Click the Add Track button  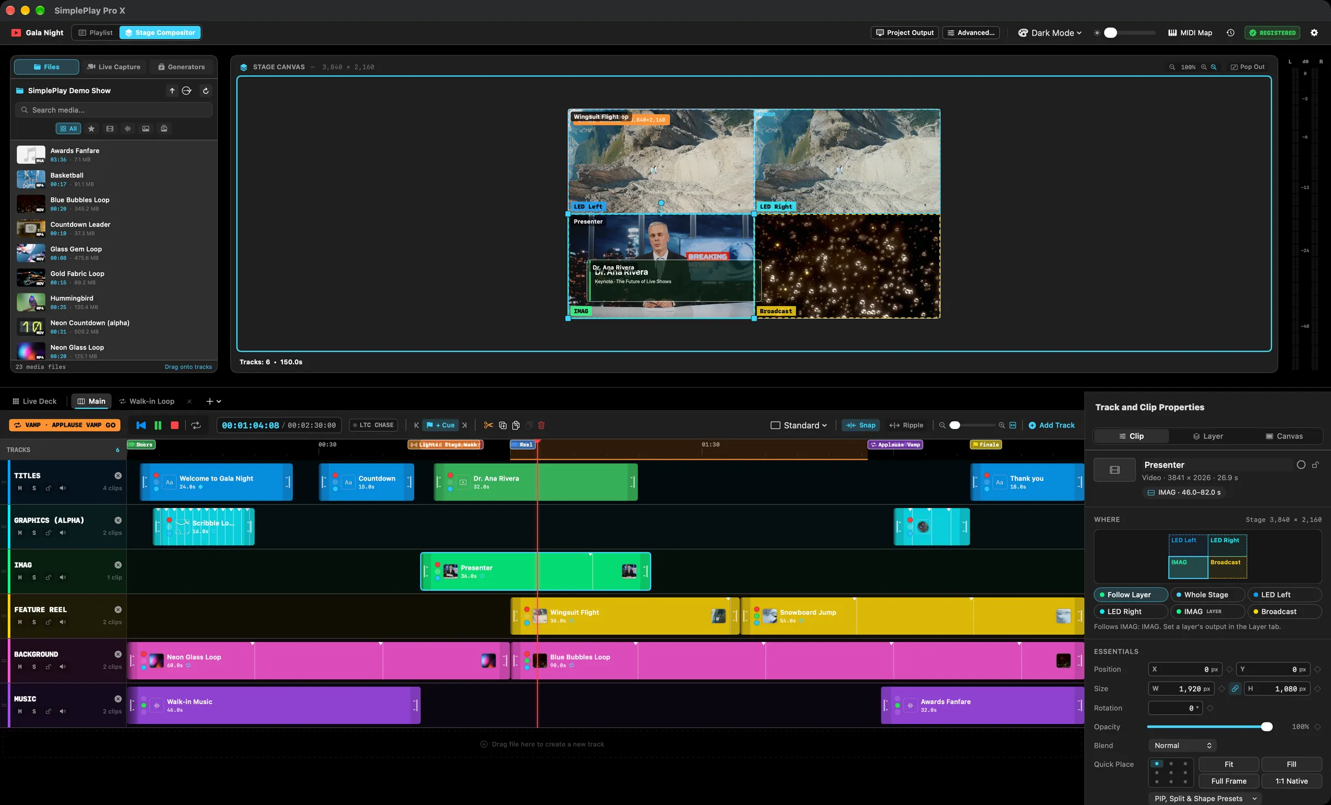pyautogui.click(x=1051, y=425)
